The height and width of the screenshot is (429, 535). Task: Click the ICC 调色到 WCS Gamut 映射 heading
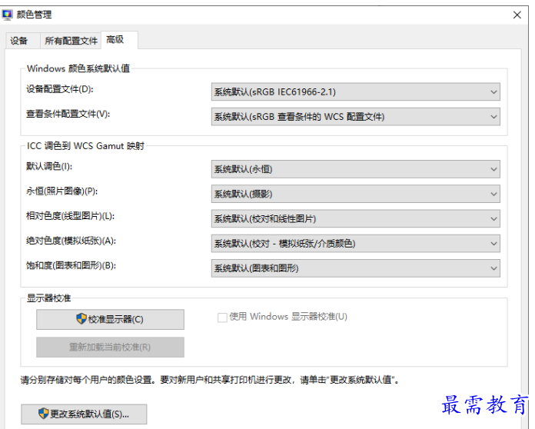click(85, 146)
